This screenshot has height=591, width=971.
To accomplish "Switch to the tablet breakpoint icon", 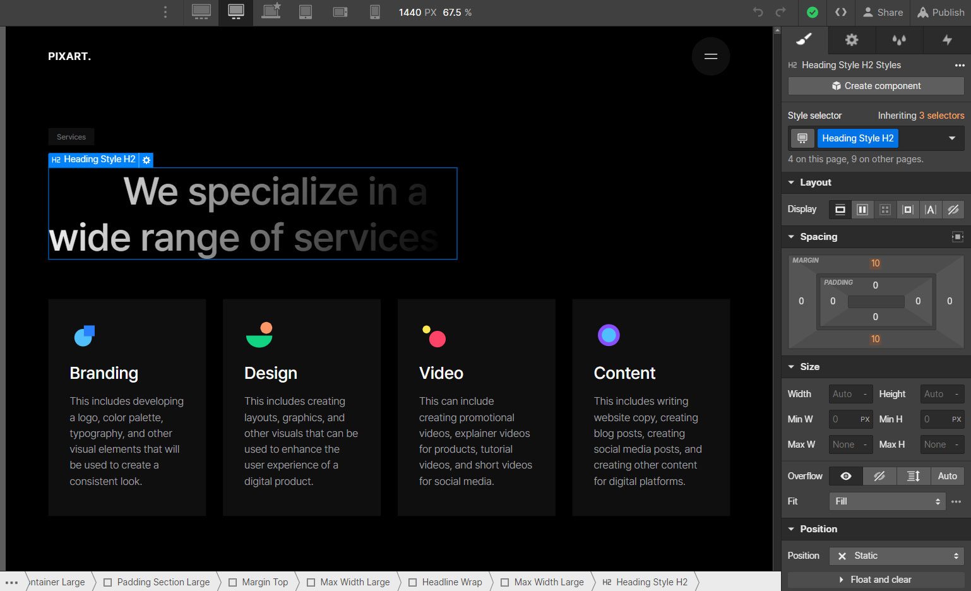I will tap(306, 12).
